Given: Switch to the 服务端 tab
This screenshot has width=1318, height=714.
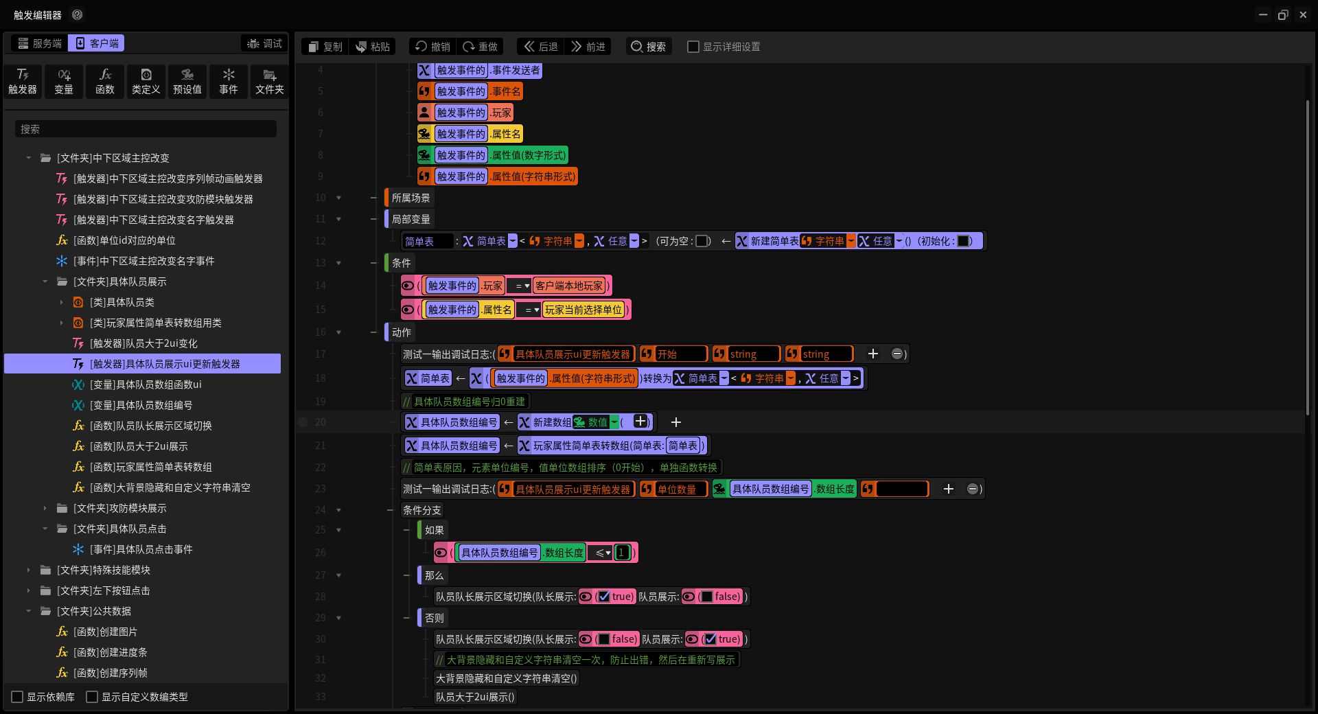Looking at the screenshot, I should (x=40, y=43).
